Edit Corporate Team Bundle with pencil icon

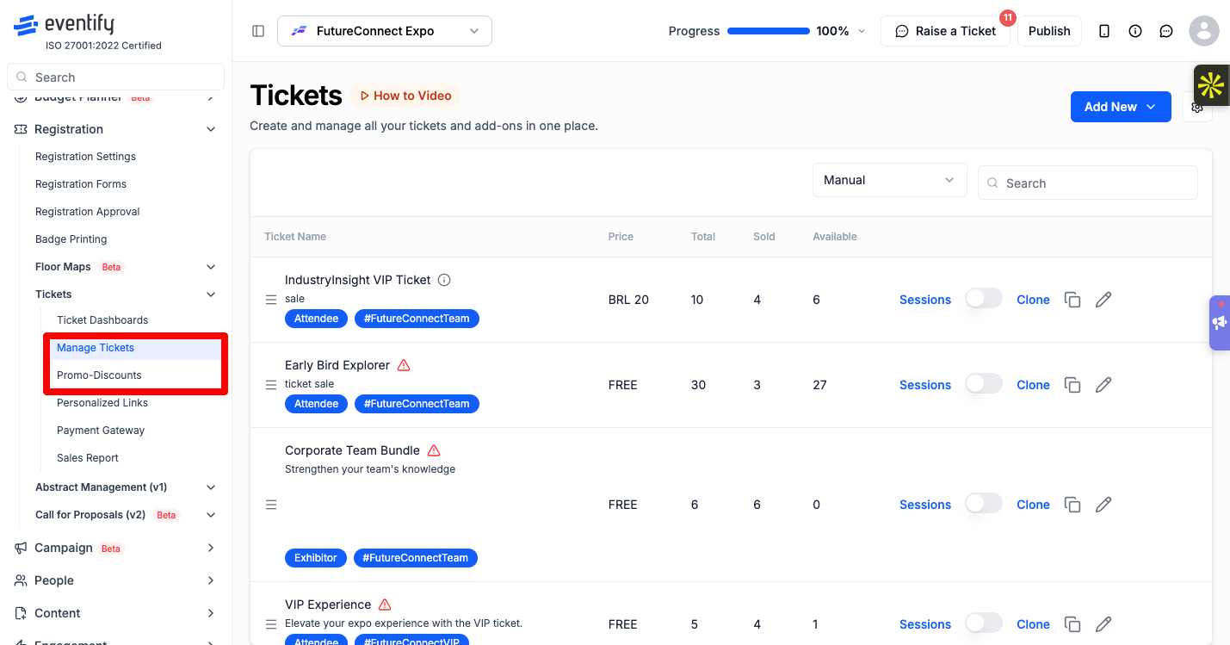(1103, 505)
